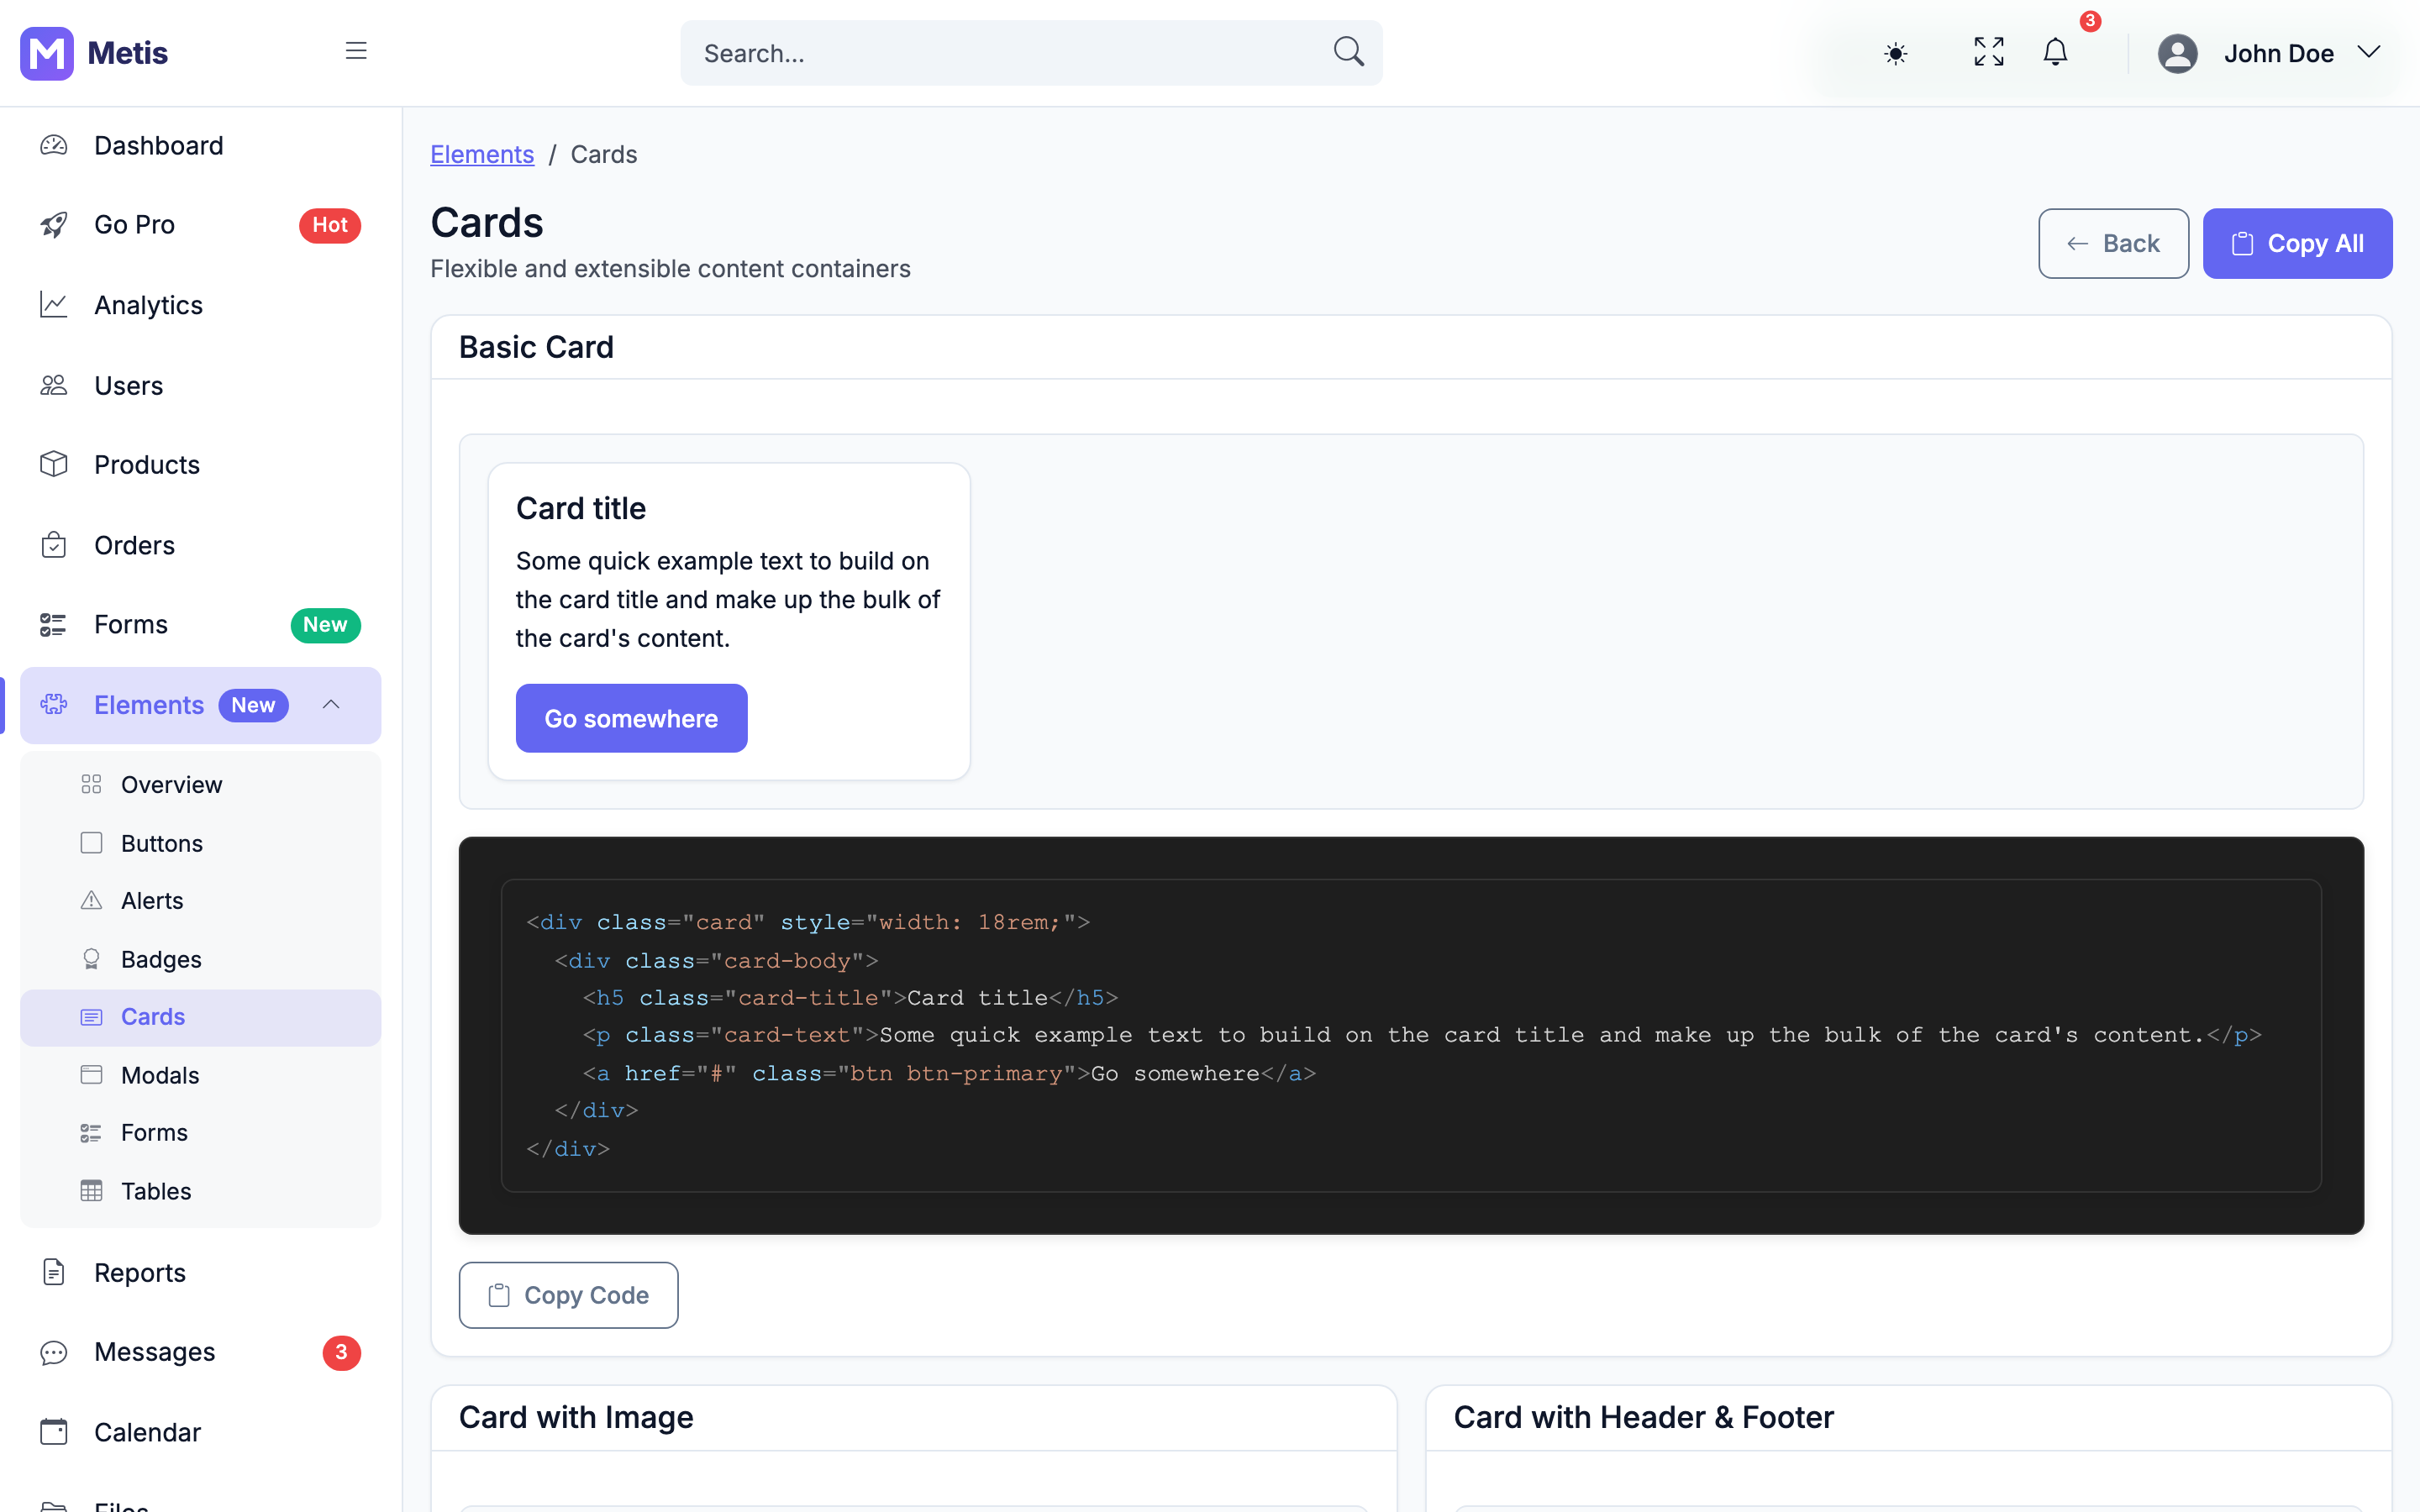Viewport: 2420px width, 1512px height.
Task: Click the Back button
Action: [x=2113, y=244]
